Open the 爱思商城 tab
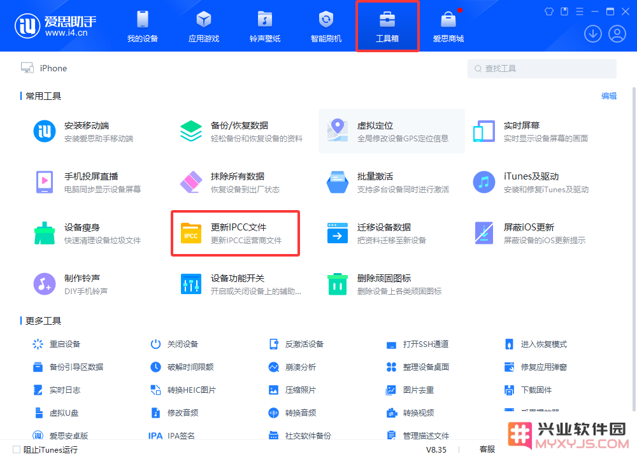The width and height of the screenshot is (637, 459). 448,26
